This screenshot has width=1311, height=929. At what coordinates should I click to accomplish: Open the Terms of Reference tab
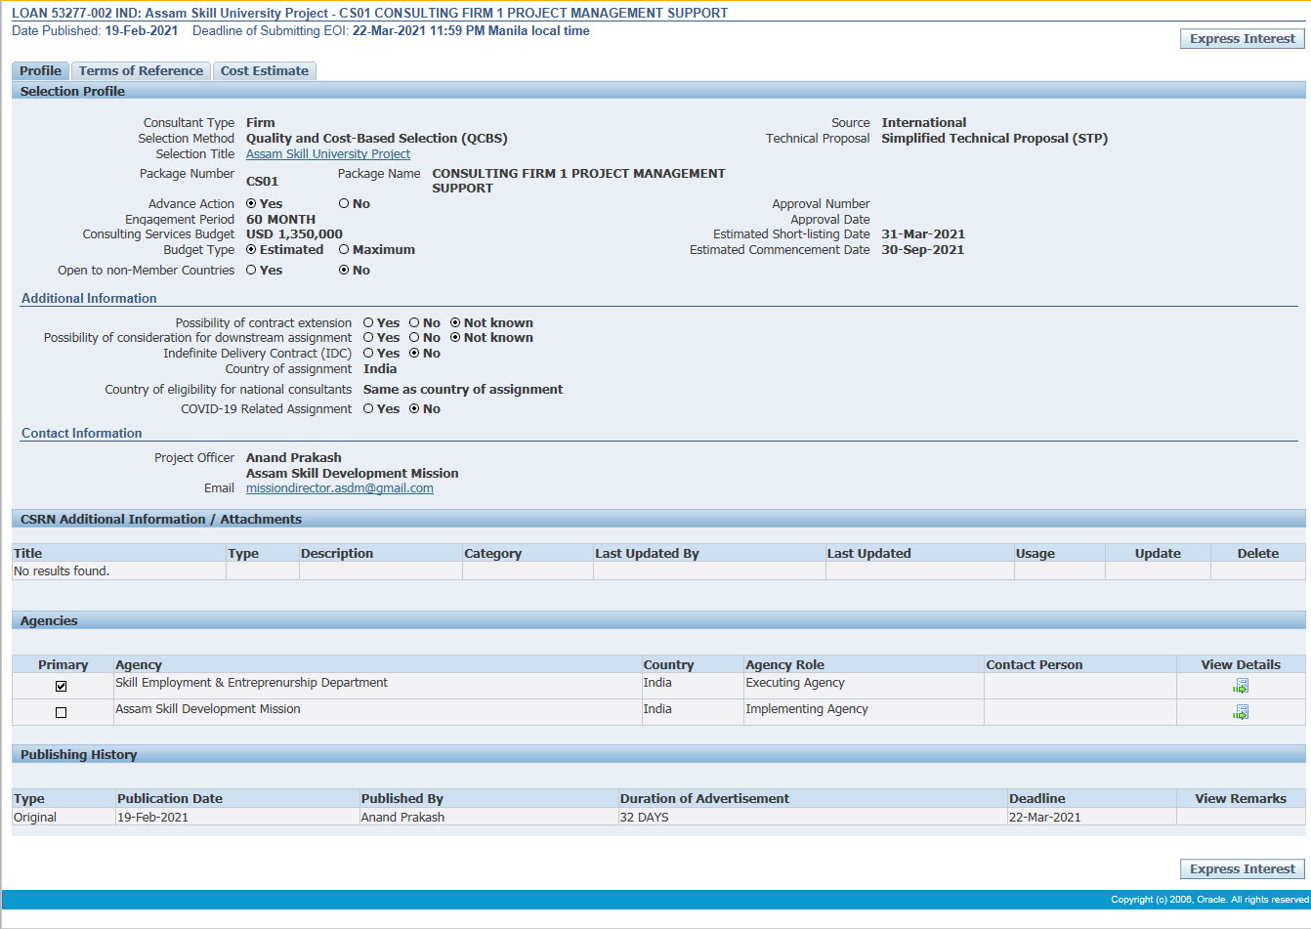coord(141,70)
